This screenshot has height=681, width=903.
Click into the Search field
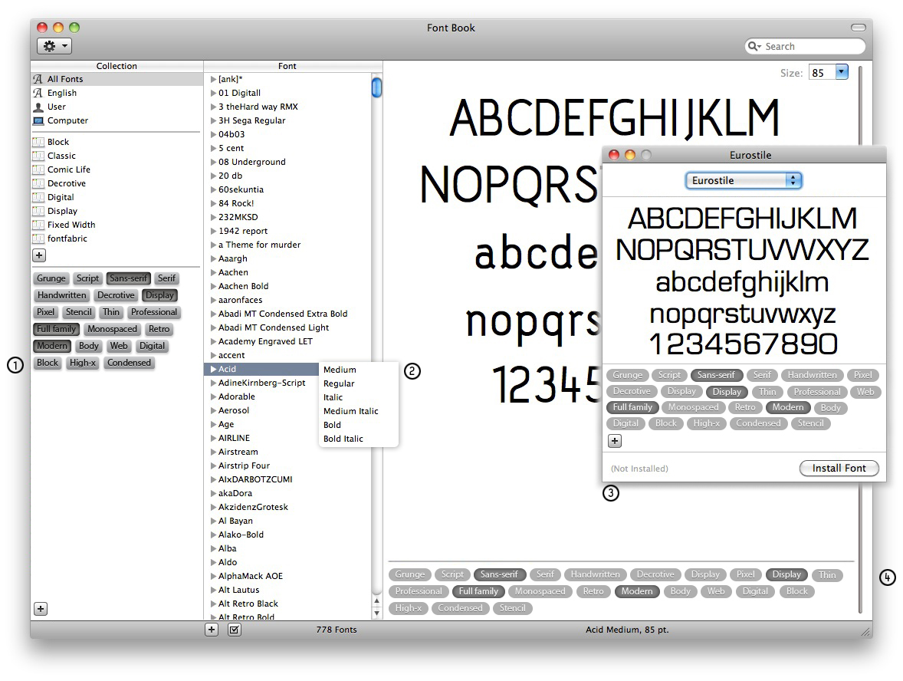click(805, 46)
